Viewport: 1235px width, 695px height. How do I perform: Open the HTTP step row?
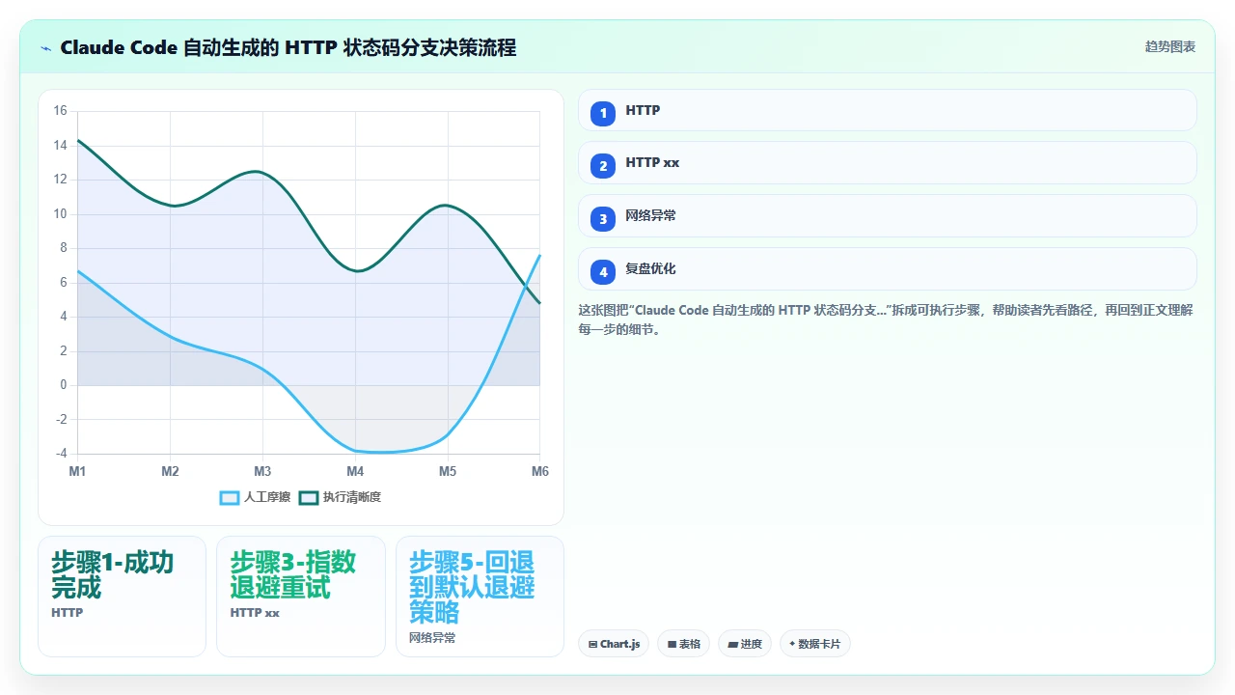click(887, 110)
